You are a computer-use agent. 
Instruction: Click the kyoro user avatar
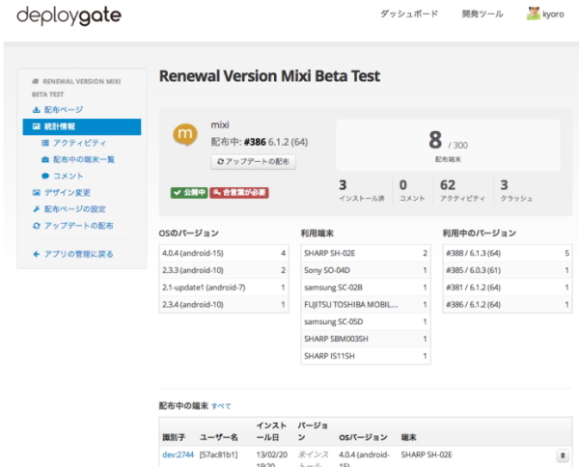(534, 14)
